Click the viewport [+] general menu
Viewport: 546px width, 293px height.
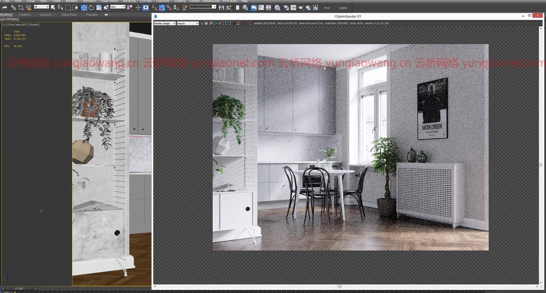4,25
